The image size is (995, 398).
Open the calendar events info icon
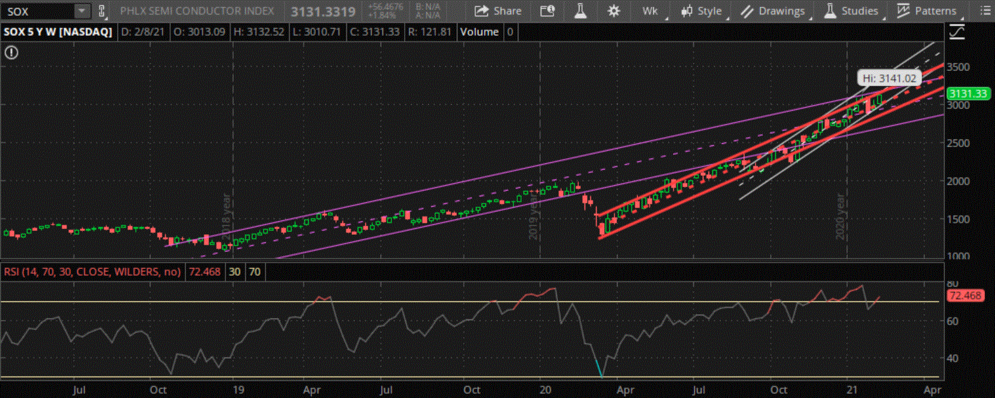547,11
